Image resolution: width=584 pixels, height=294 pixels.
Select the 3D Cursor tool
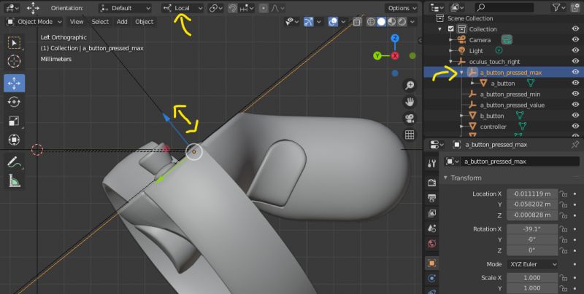(14, 61)
